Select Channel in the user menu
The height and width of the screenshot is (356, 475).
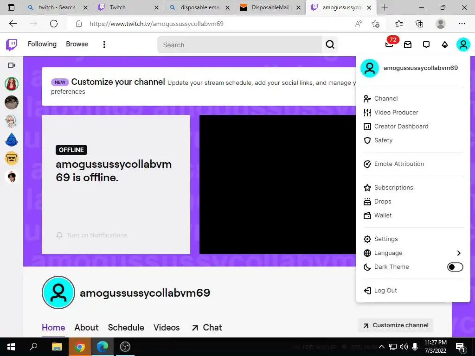pos(413,98)
